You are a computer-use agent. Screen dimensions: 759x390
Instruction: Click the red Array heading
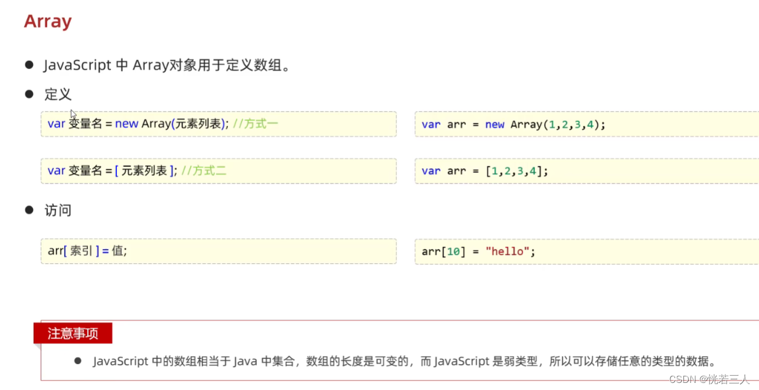(48, 21)
